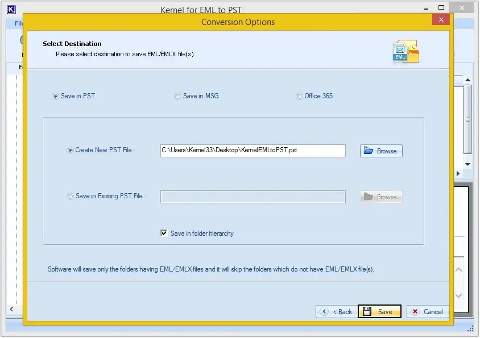Screen dimensions: 480x338
Task: Click the Select Destination heading
Action: click(x=72, y=44)
